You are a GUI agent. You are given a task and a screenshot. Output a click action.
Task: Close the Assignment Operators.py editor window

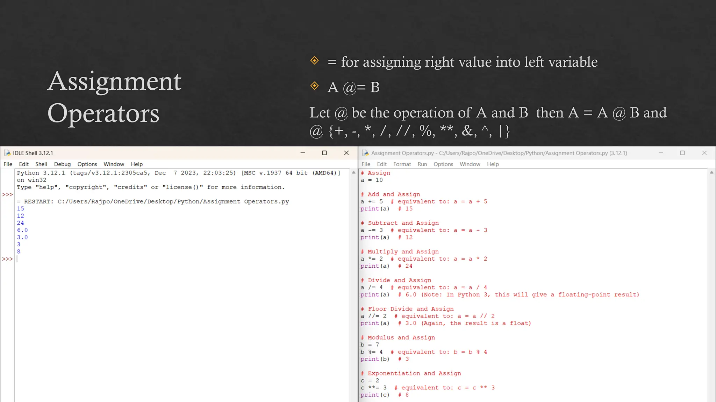pos(704,153)
